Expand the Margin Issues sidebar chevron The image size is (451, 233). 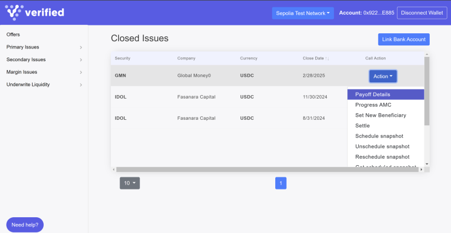(81, 73)
